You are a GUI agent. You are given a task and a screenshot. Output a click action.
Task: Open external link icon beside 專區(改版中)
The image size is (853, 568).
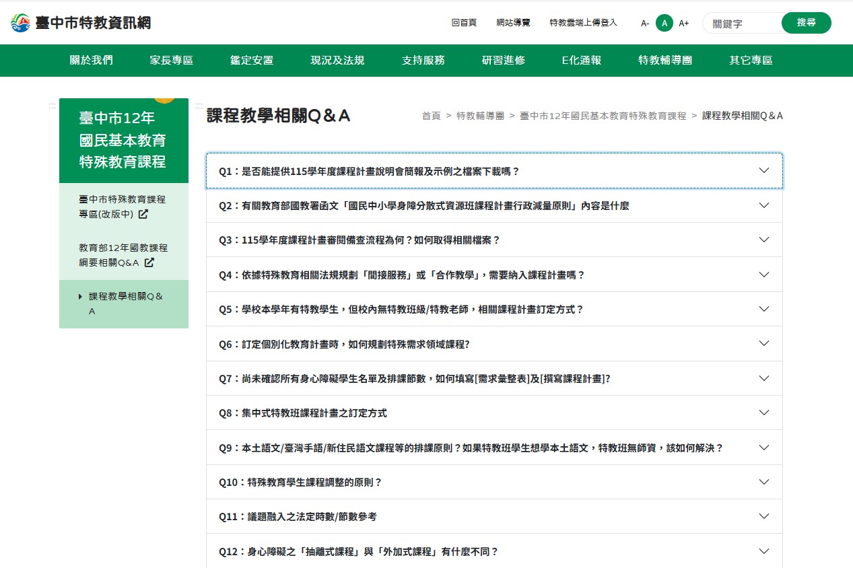(x=143, y=215)
